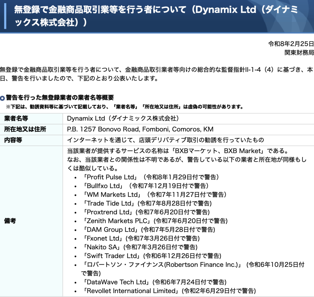
Task: Click the section heading 警告を行った無登録業者の業者名等概要
Action: 60,98
